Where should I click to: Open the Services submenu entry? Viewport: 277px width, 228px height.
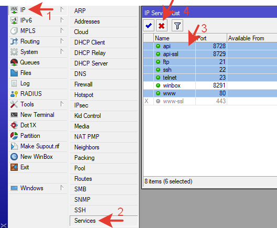[104, 221]
